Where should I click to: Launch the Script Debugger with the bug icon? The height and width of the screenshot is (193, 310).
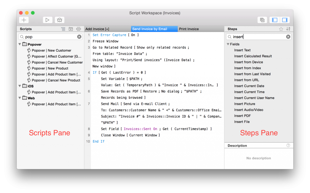pyautogui.click(x=59, y=20)
